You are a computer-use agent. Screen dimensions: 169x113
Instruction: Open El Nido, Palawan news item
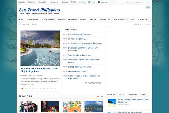tap(79, 67)
